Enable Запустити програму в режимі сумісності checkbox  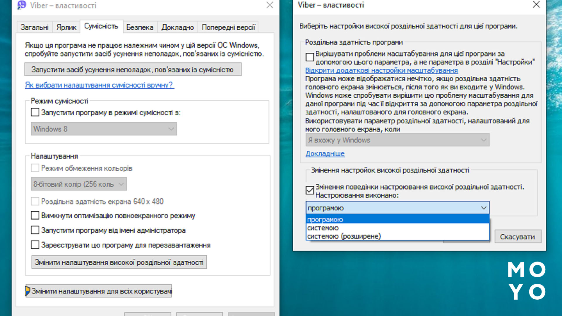point(35,112)
